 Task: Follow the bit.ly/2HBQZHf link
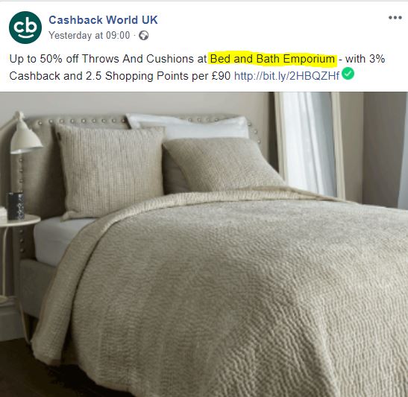coord(286,76)
